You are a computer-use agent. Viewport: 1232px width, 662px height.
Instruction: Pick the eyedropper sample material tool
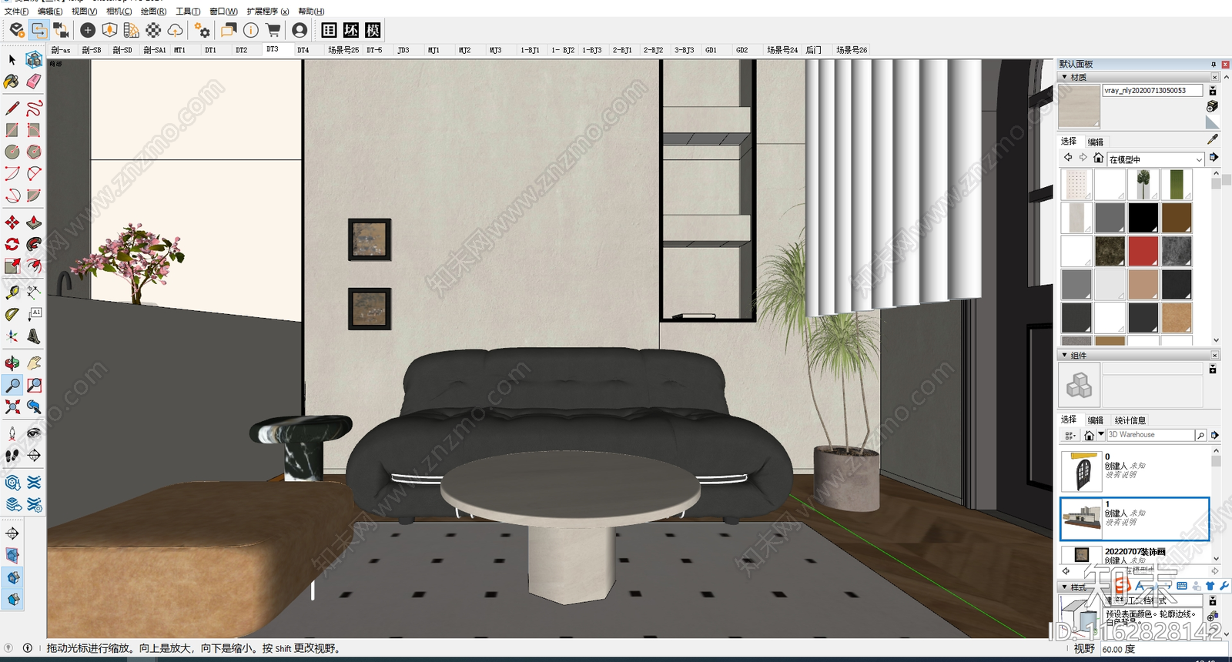click(x=1213, y=139)
